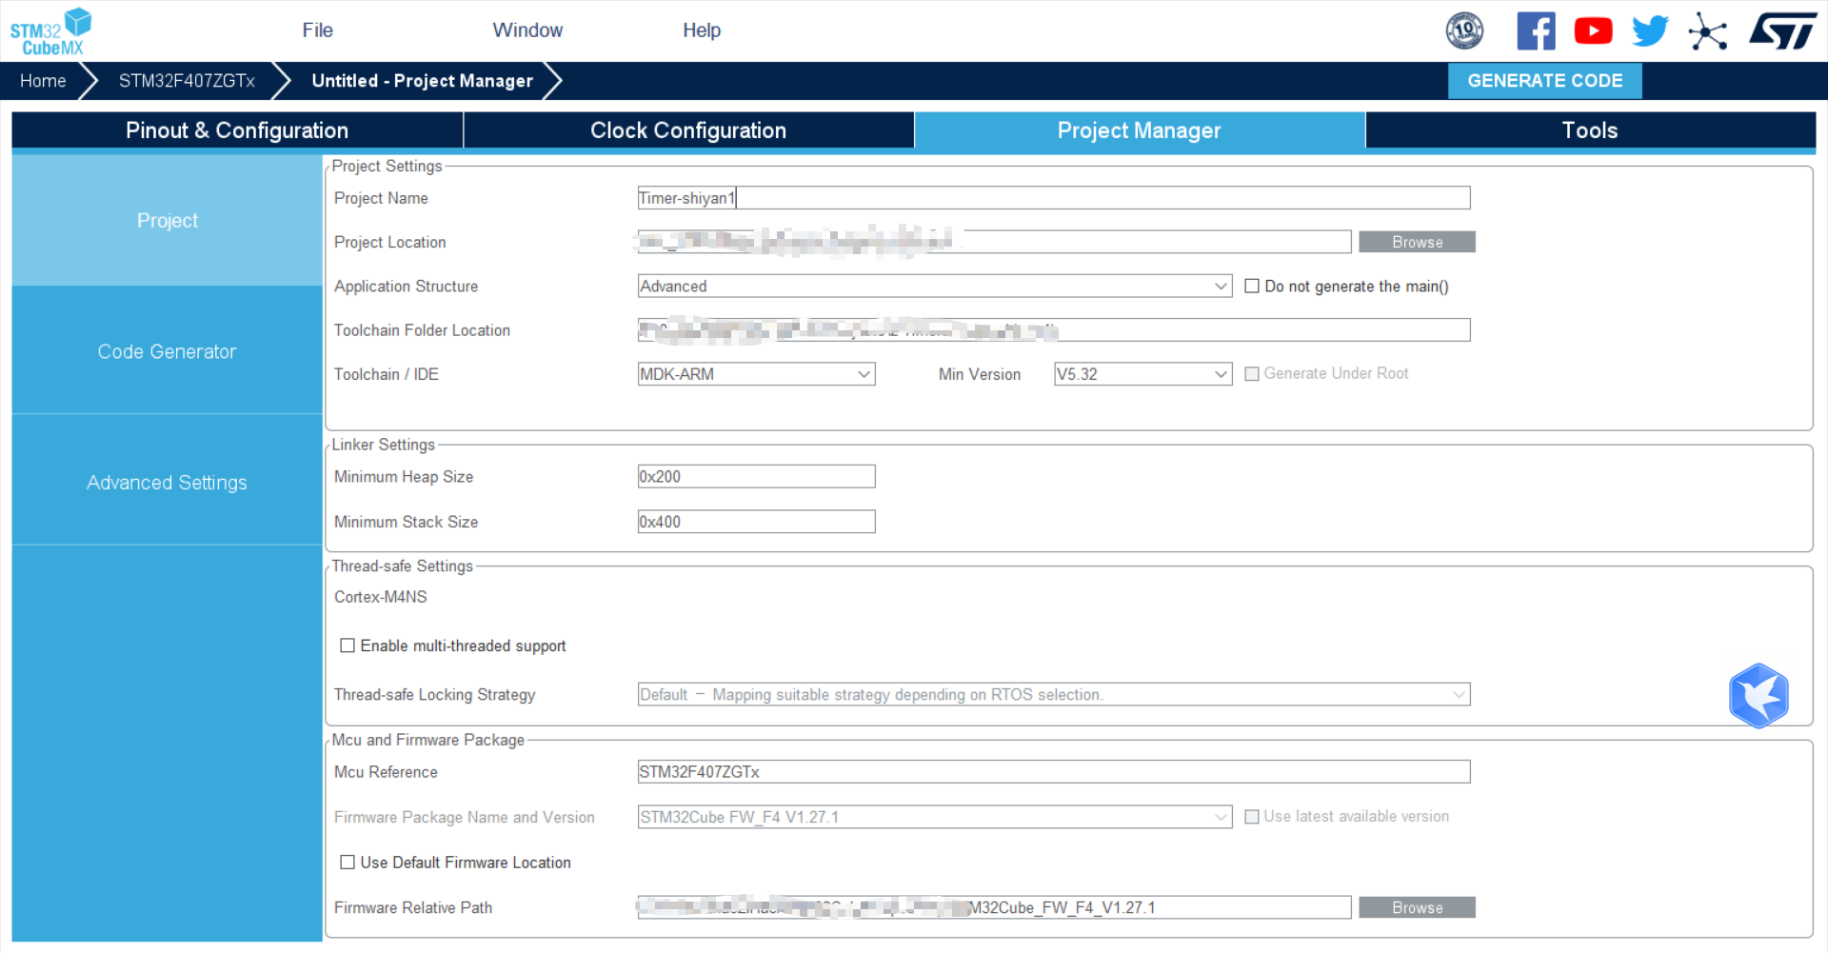Select the Project side panel section
Image resolution: width=1828 pixels, height=953 pixels.
168,221
